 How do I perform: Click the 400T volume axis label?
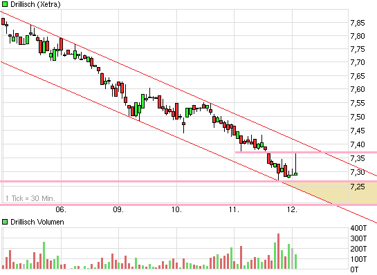pyautogui.click(x=358, y=228)
